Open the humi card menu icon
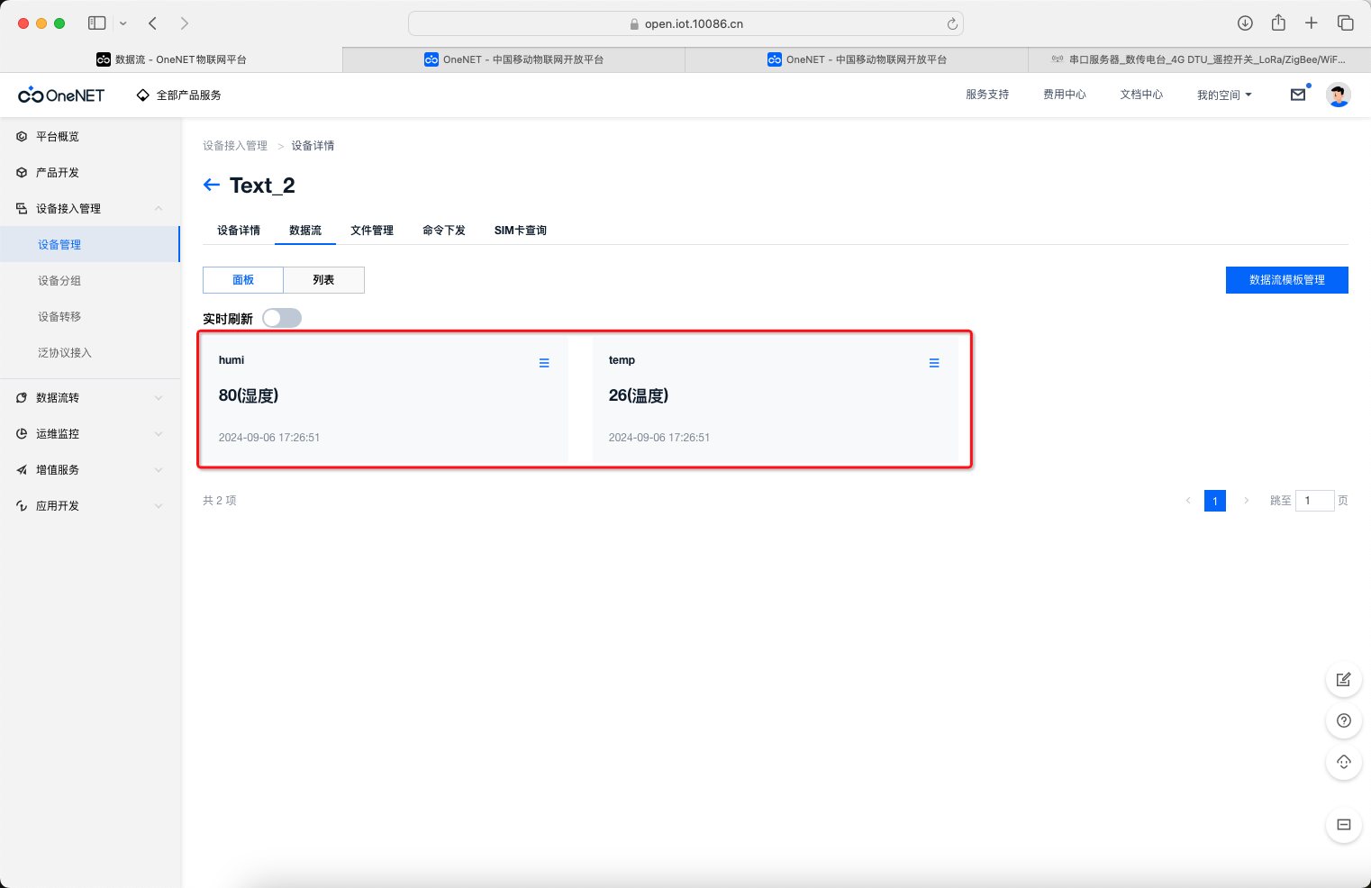 [x=544, y=363]
